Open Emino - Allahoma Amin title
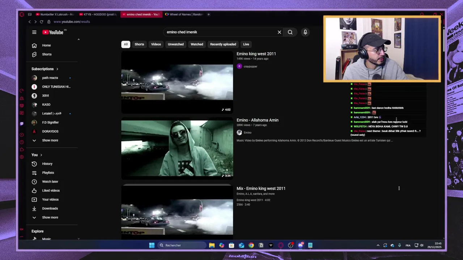This screenshot has width=463, height=260. click(258, 120)
